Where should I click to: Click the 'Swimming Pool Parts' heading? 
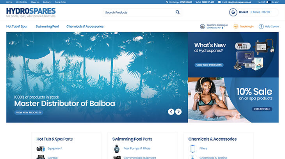(x=132, y=139)
